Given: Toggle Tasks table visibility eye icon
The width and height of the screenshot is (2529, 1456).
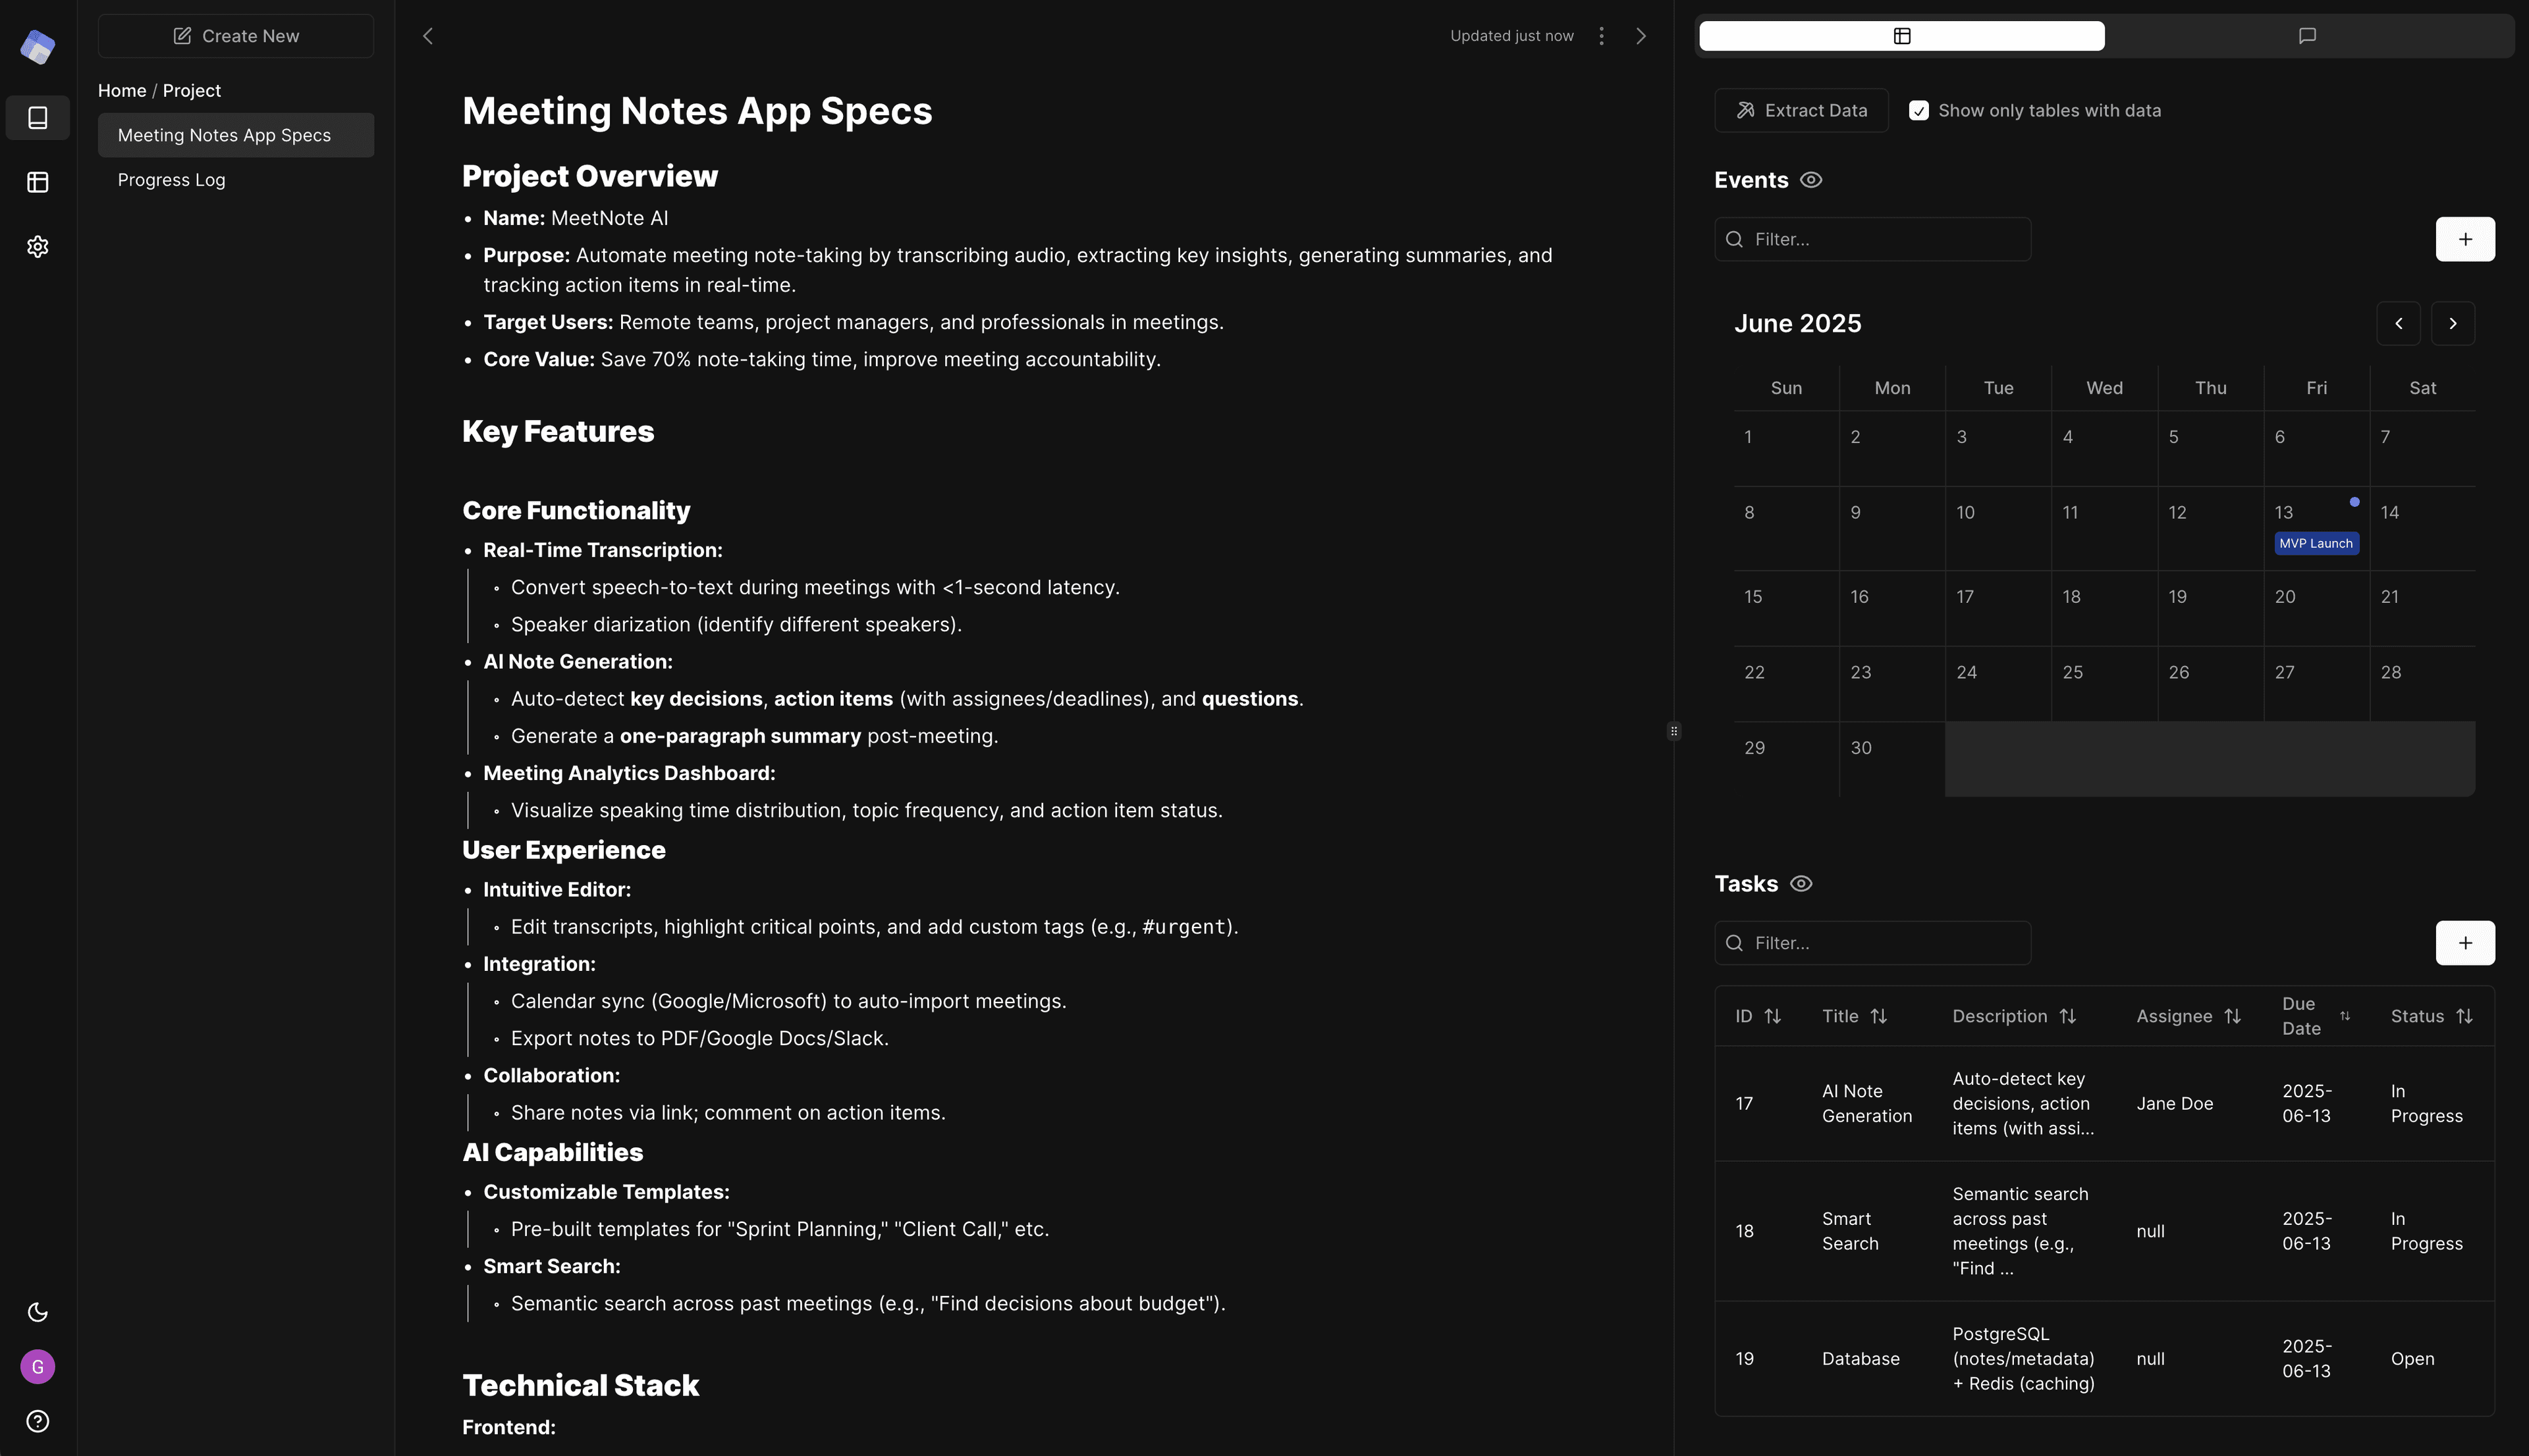Looking at the screenshot, I should point(1801,884).
